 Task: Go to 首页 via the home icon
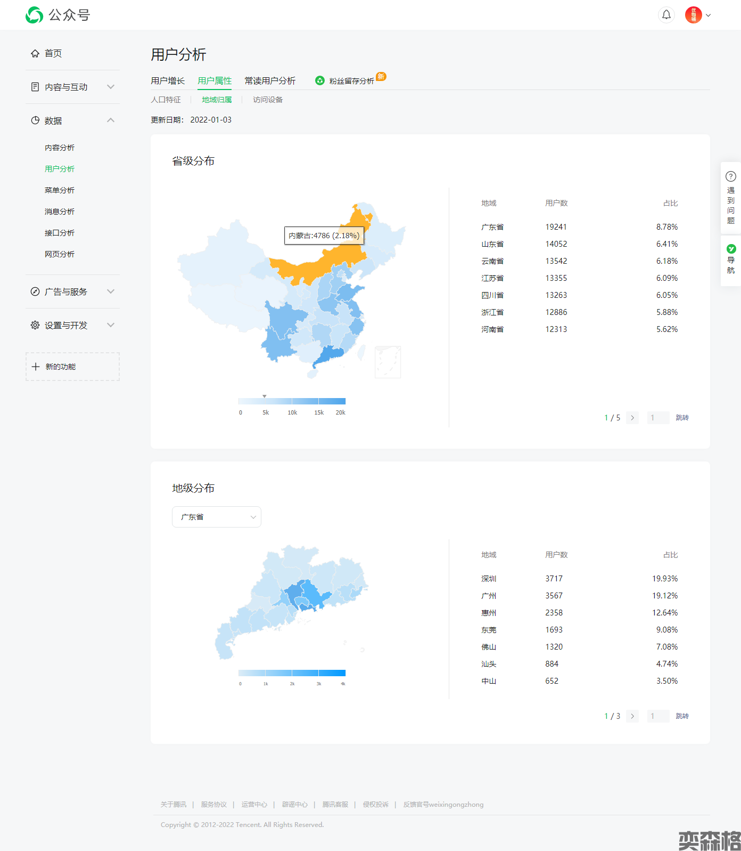coord(35,53)
